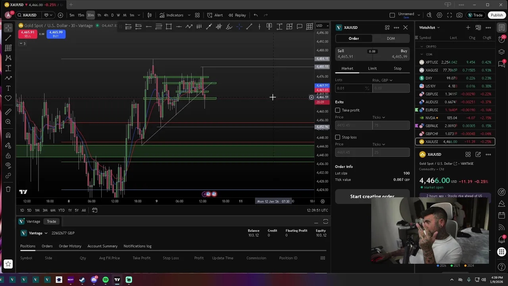The height and width of the screenshot is (286, 508).
Task: Click the Alert button in top toolbar
Action: [215, 15]
